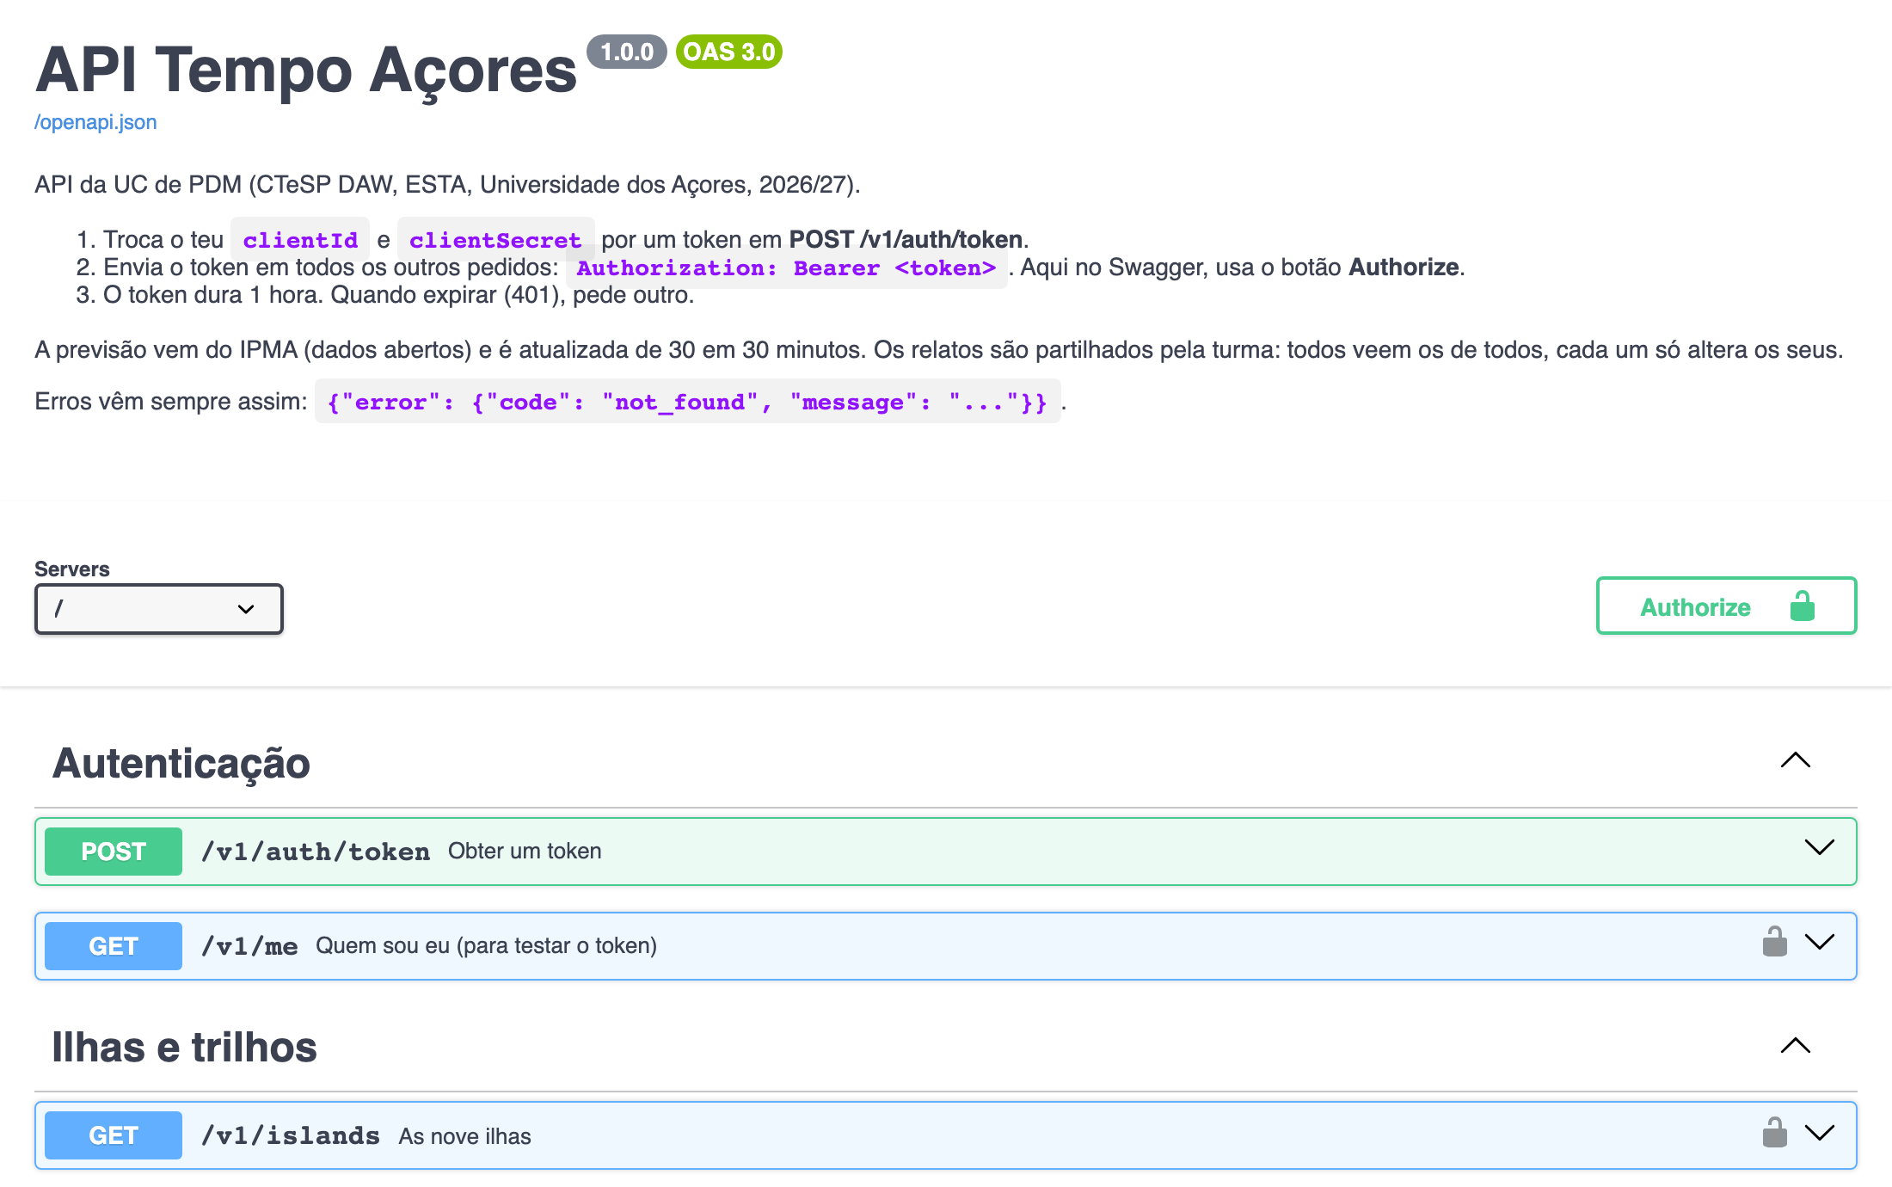This screenshot has height=1187, width=1892.
Task: Click the /v1/auth/token path text
Action: (316, 852)
